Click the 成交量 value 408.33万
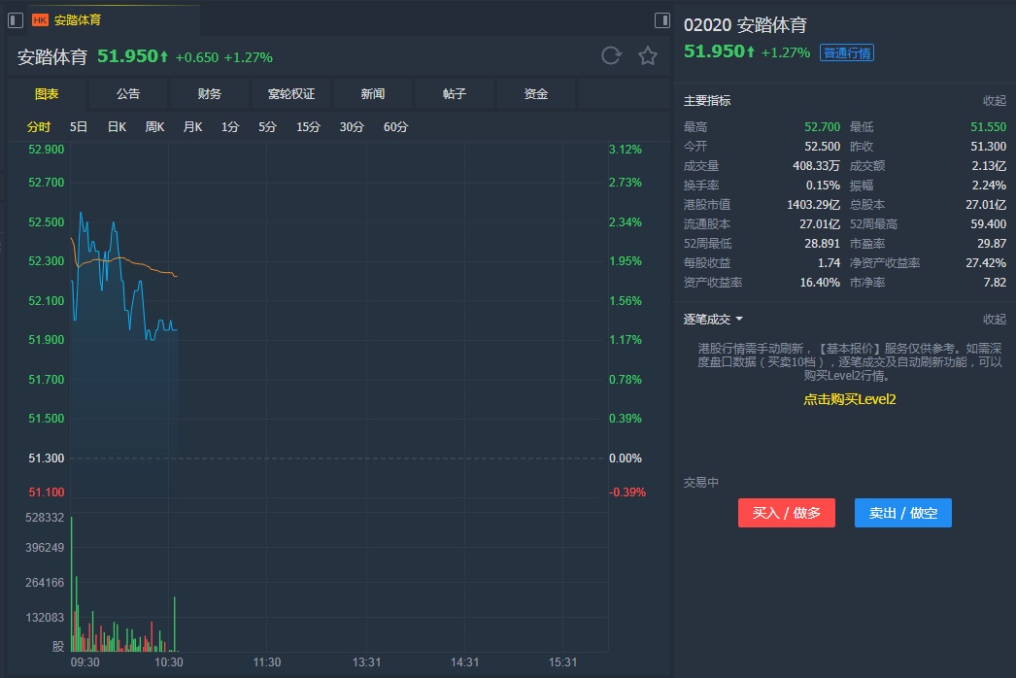The width and height of the screenshot is (1016, 678). pyautogui.click(x=817, y=166)
